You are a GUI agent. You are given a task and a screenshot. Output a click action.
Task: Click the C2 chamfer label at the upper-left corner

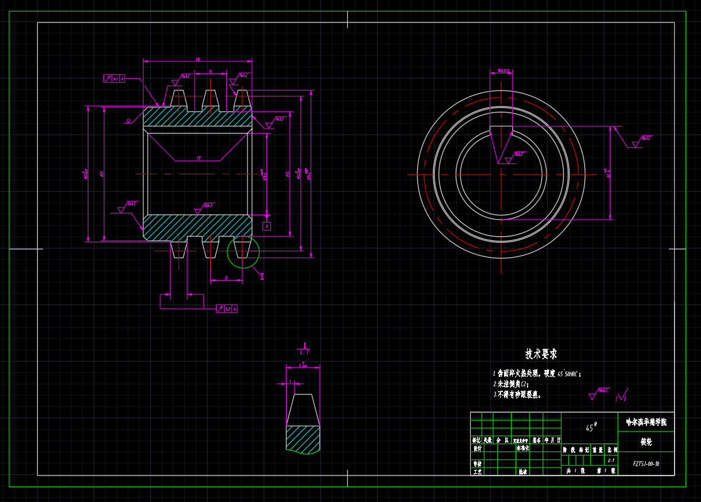(x=129, y=122)
